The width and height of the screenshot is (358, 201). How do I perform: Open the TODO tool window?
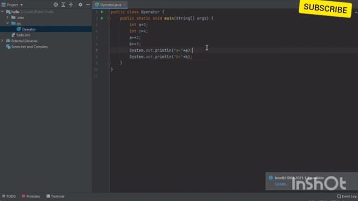(x=9, y=196)
